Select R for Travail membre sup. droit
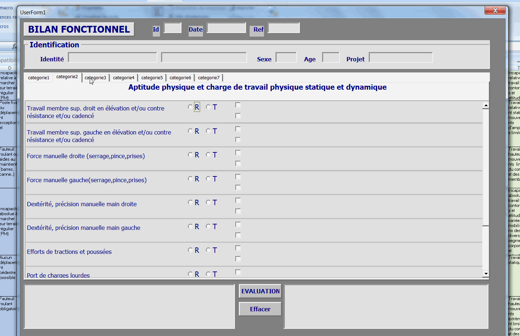The image size is (520, 336). [x=190, y=107]
